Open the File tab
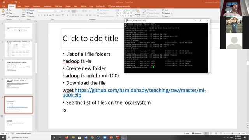249x140 pixels. point(4,6)
